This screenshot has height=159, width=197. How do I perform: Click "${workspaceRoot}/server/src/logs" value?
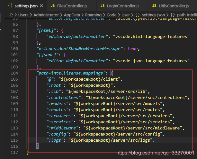[x=111, y=140]
